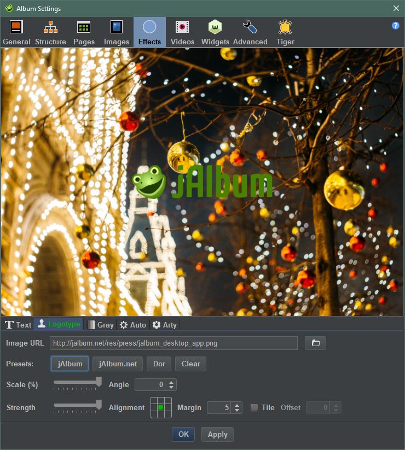Increase the Angle value
This screenshot has height=450, width=405.
tap(171, 382)
